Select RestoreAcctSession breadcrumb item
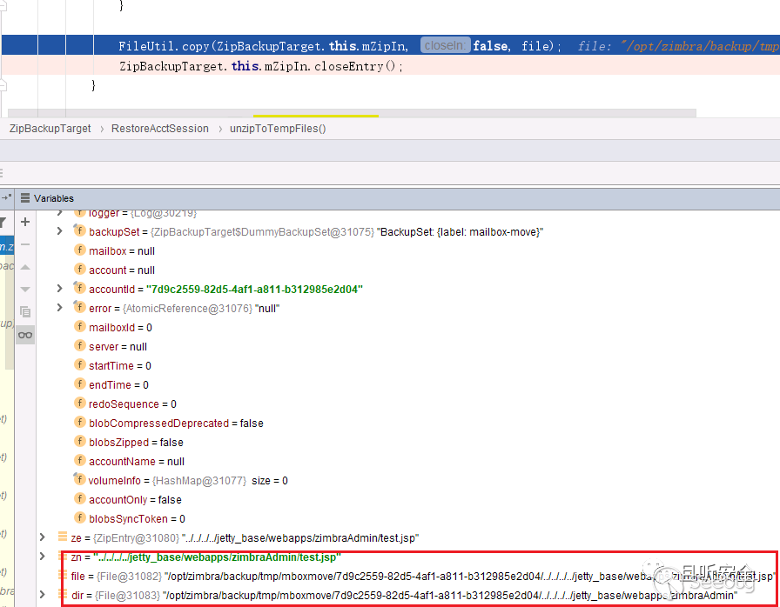Image resolution: width=780 pixels, height=607 pixels. coord(159,129)
